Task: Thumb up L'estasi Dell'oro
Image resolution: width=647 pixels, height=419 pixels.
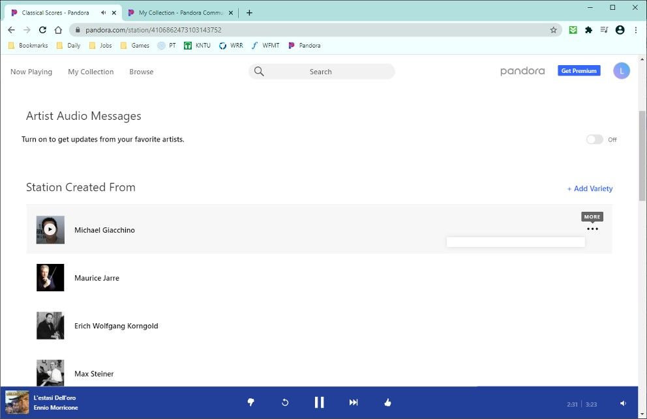Action: [x=388, y=403]
